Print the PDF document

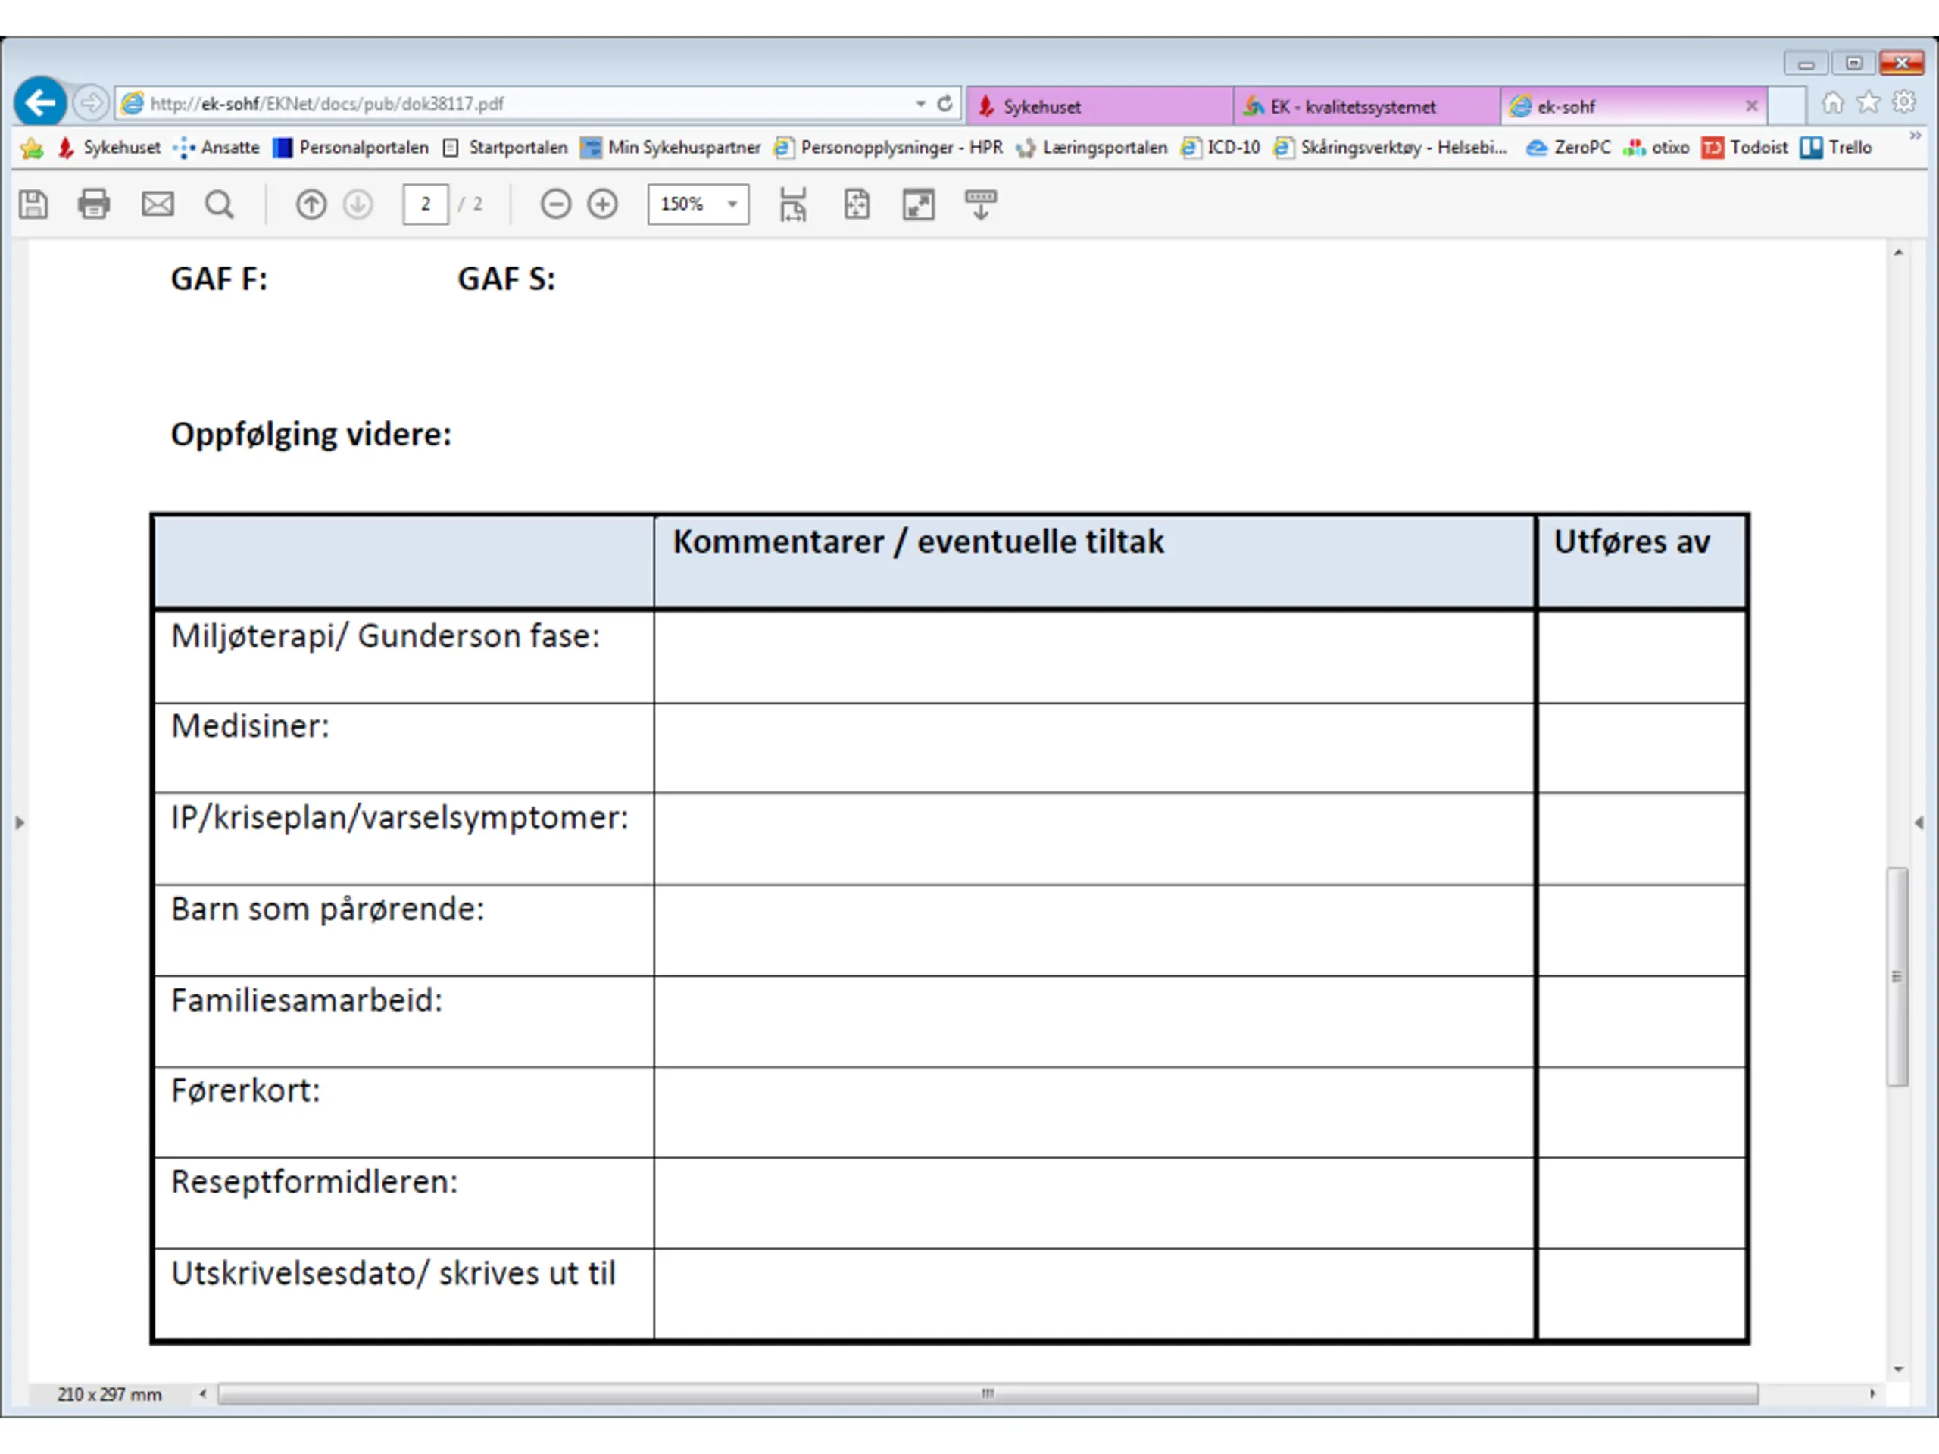pyautogui.click(x=94, y=204)
